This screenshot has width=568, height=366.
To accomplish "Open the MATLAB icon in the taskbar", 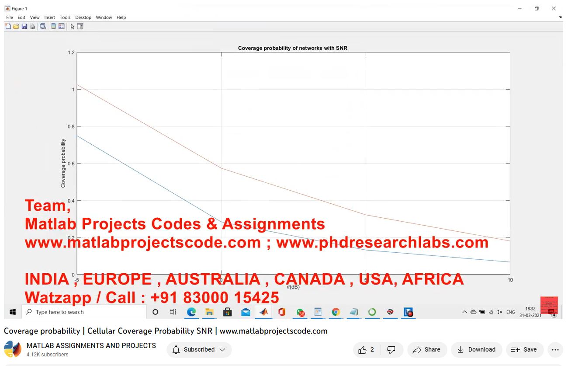I will (263, 312).
